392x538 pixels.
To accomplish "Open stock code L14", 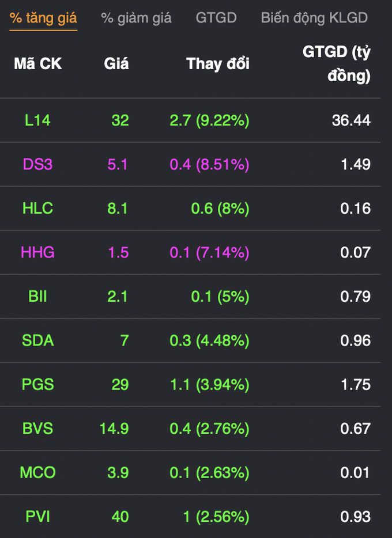I will [38, 120].
